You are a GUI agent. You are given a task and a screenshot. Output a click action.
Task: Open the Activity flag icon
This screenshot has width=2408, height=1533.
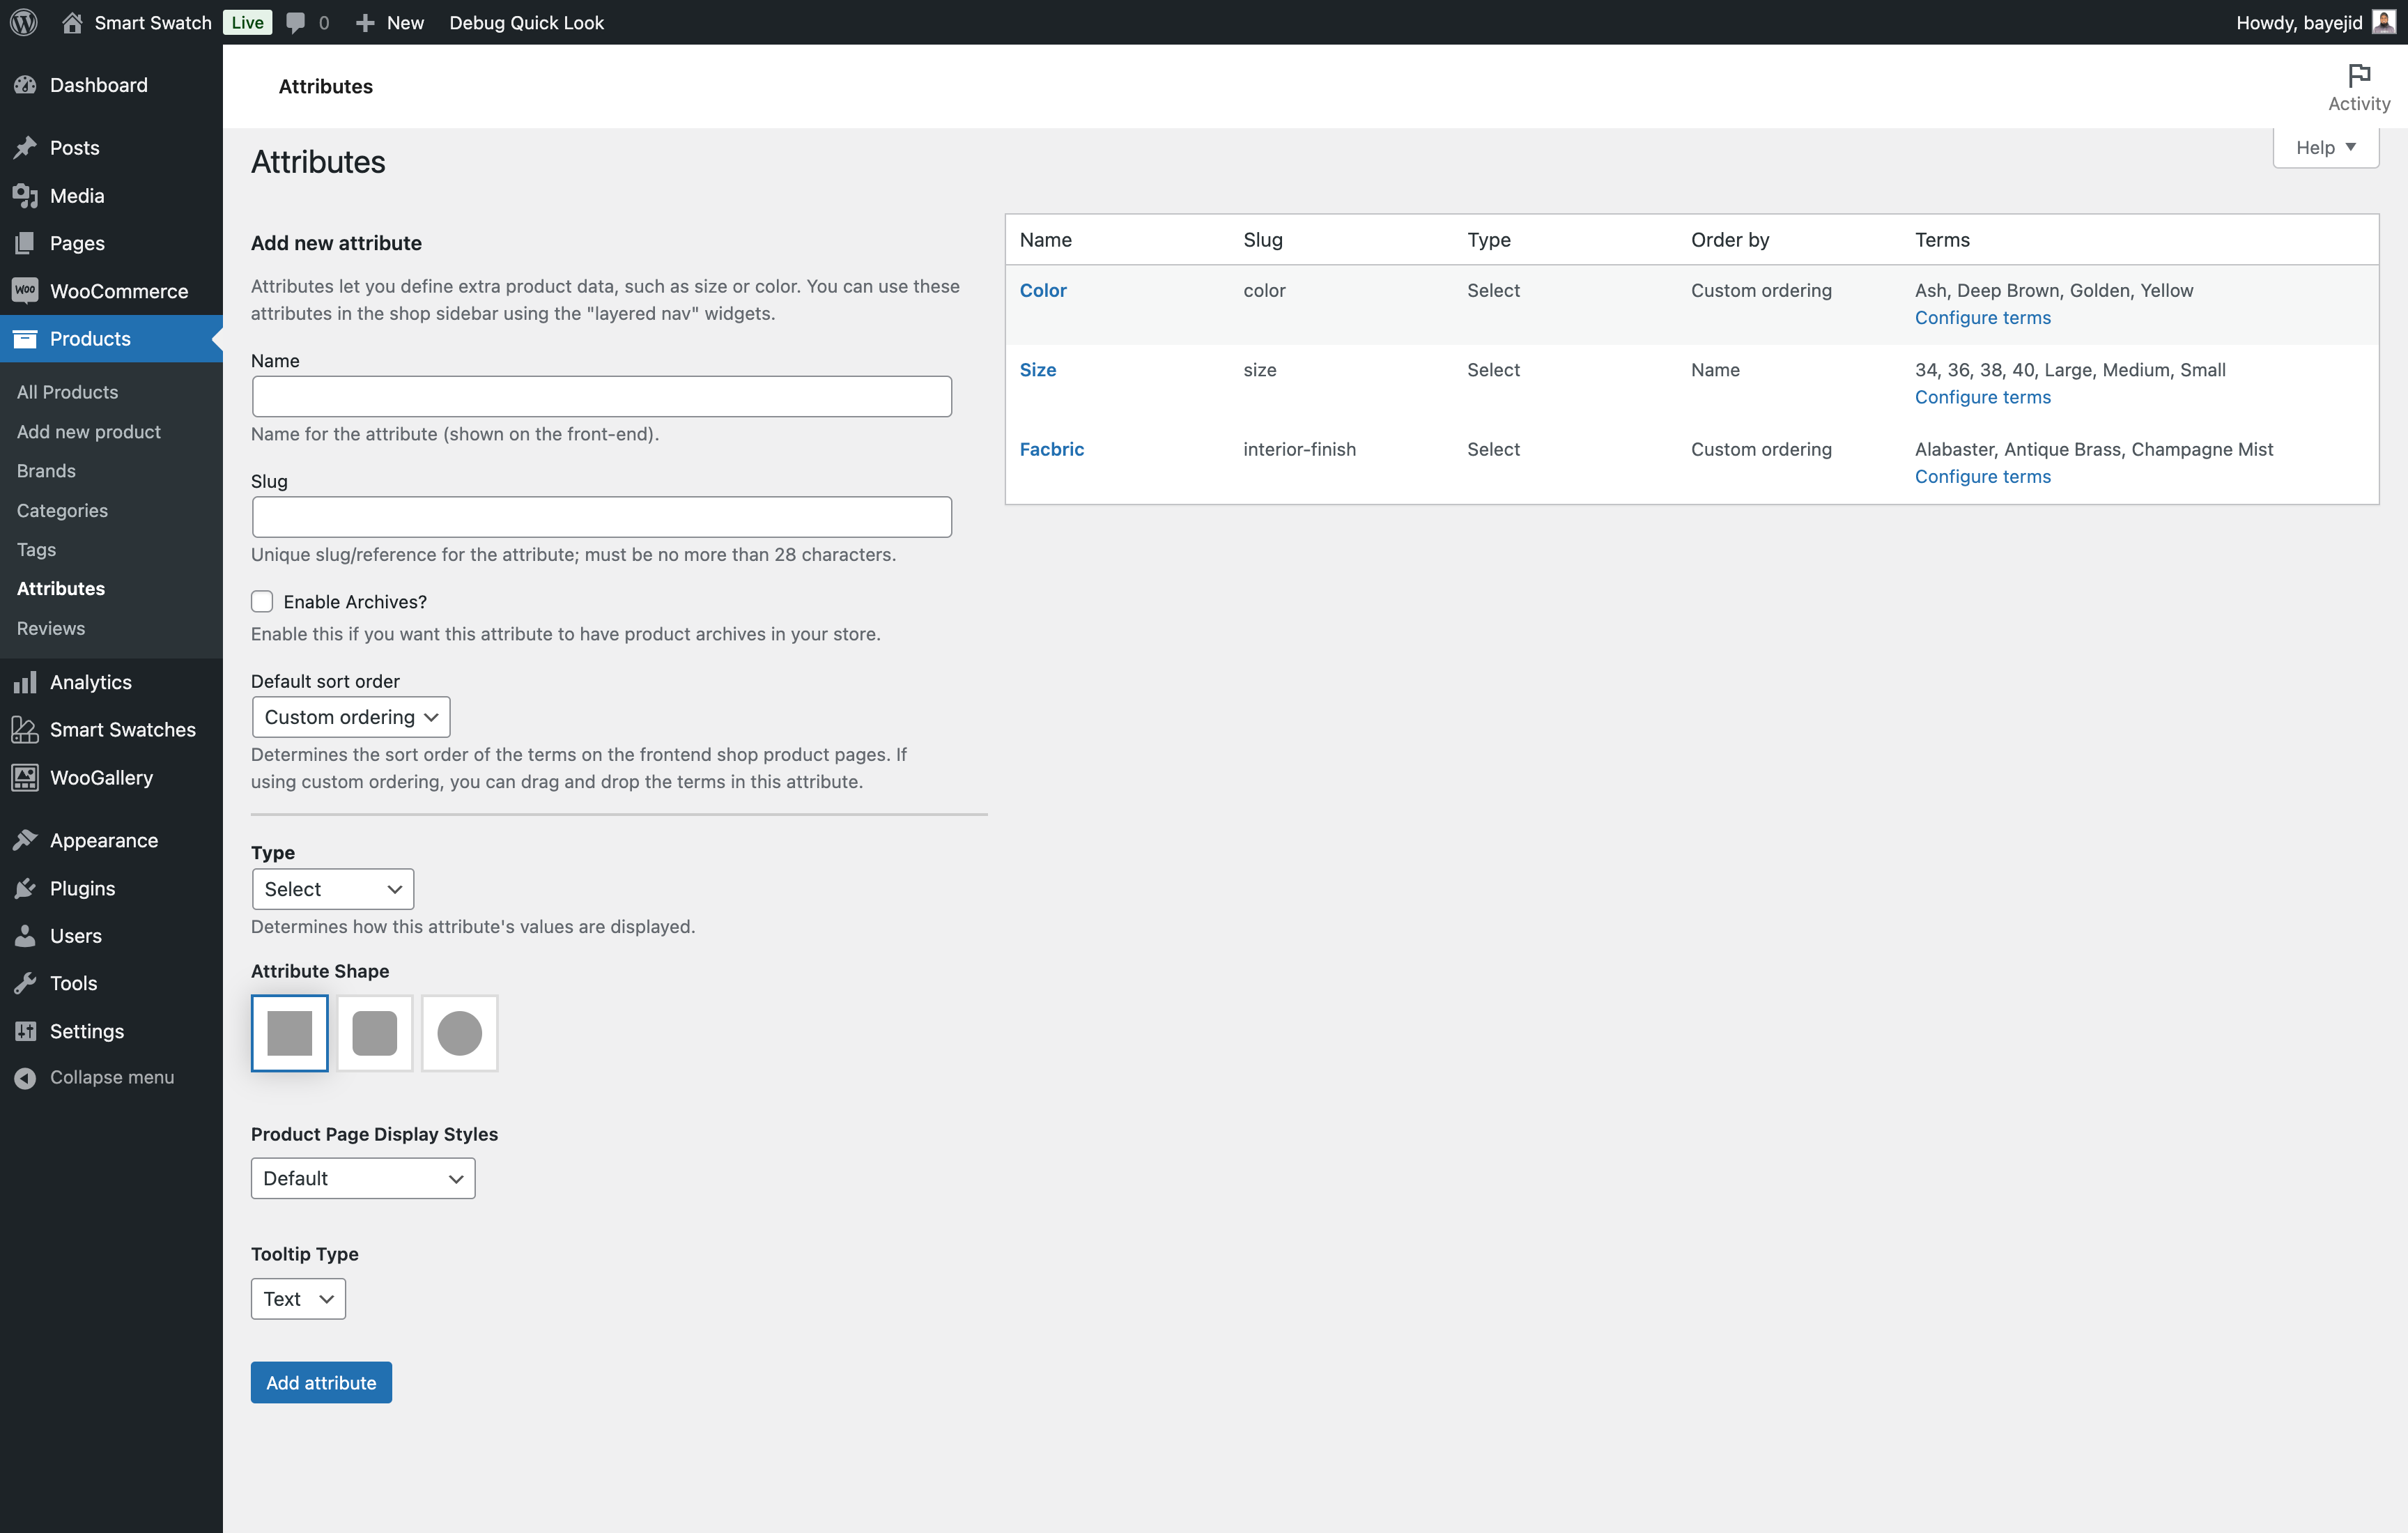2359,75
